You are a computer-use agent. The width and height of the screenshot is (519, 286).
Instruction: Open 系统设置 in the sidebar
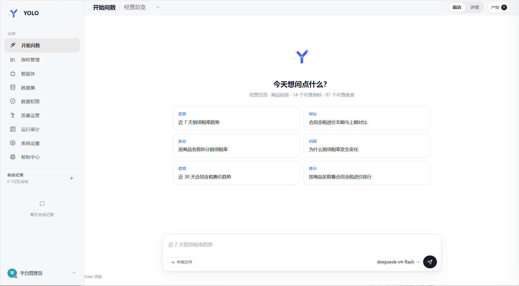(x=42, y=143)
